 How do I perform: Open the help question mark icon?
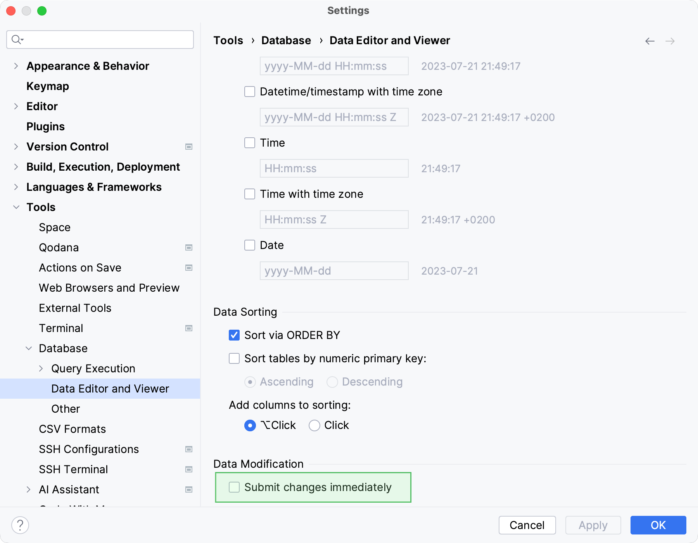pyautogui.click(x=20, y=525)
